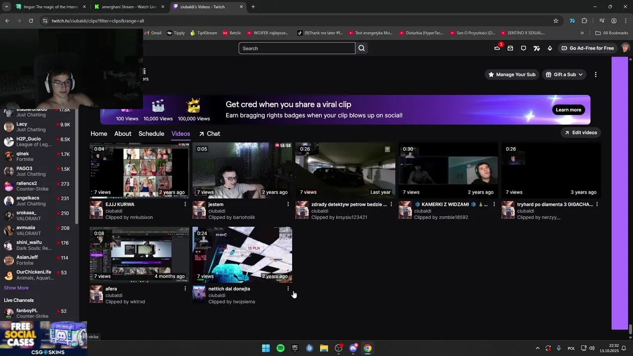This screenshot has width=633, height=356.
Task: Select the Videos channel tab
Action: pyautogui.click(x=181, y=133)
